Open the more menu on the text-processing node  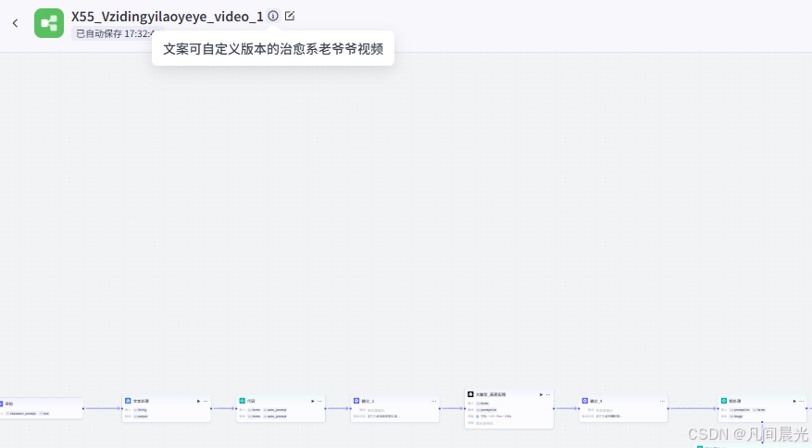(x=206, y=402)
